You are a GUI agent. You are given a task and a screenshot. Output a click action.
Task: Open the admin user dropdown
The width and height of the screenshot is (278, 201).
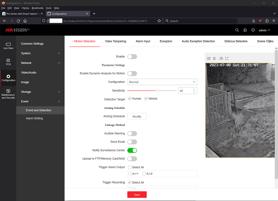(264, 30)
